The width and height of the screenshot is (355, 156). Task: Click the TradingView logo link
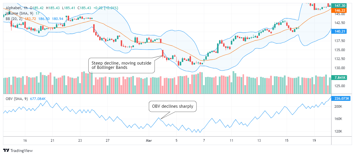click(18, 150)
